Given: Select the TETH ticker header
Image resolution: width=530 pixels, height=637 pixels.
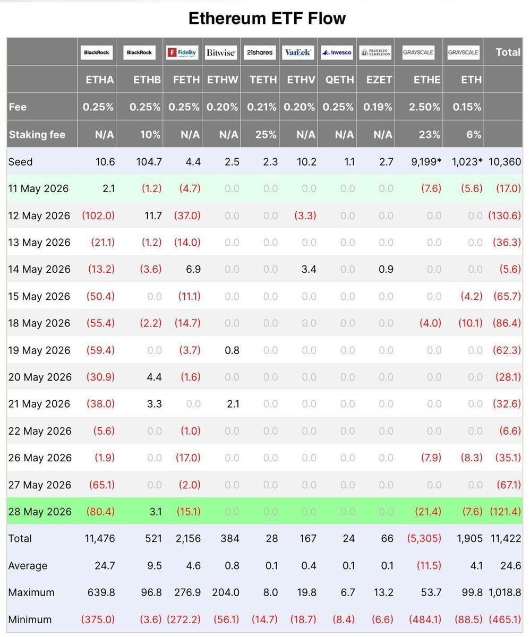Looking at the screenshot, I should click(263, 80).
